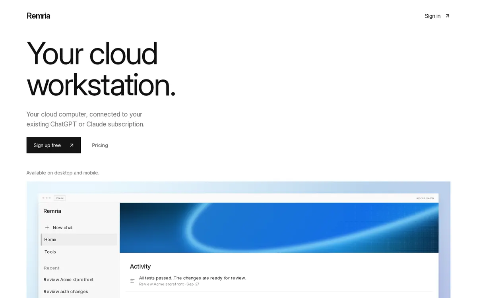Click 'Available on desktop and mobile' text
Screen dimensions: 477x298
pos(63,173)
